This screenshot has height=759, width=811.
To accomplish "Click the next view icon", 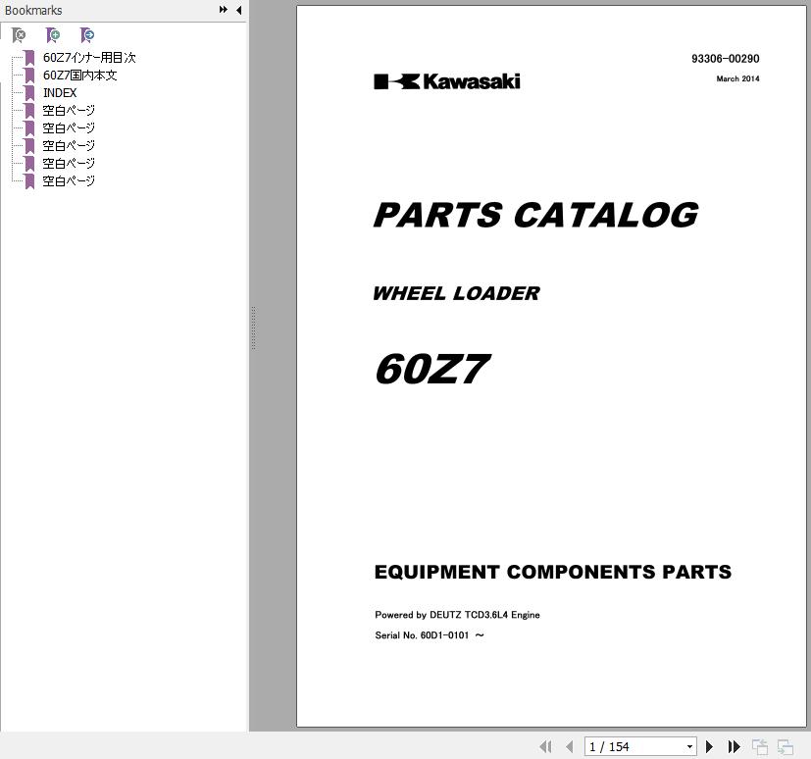I will pyautogui.click(x=786, y=747).
